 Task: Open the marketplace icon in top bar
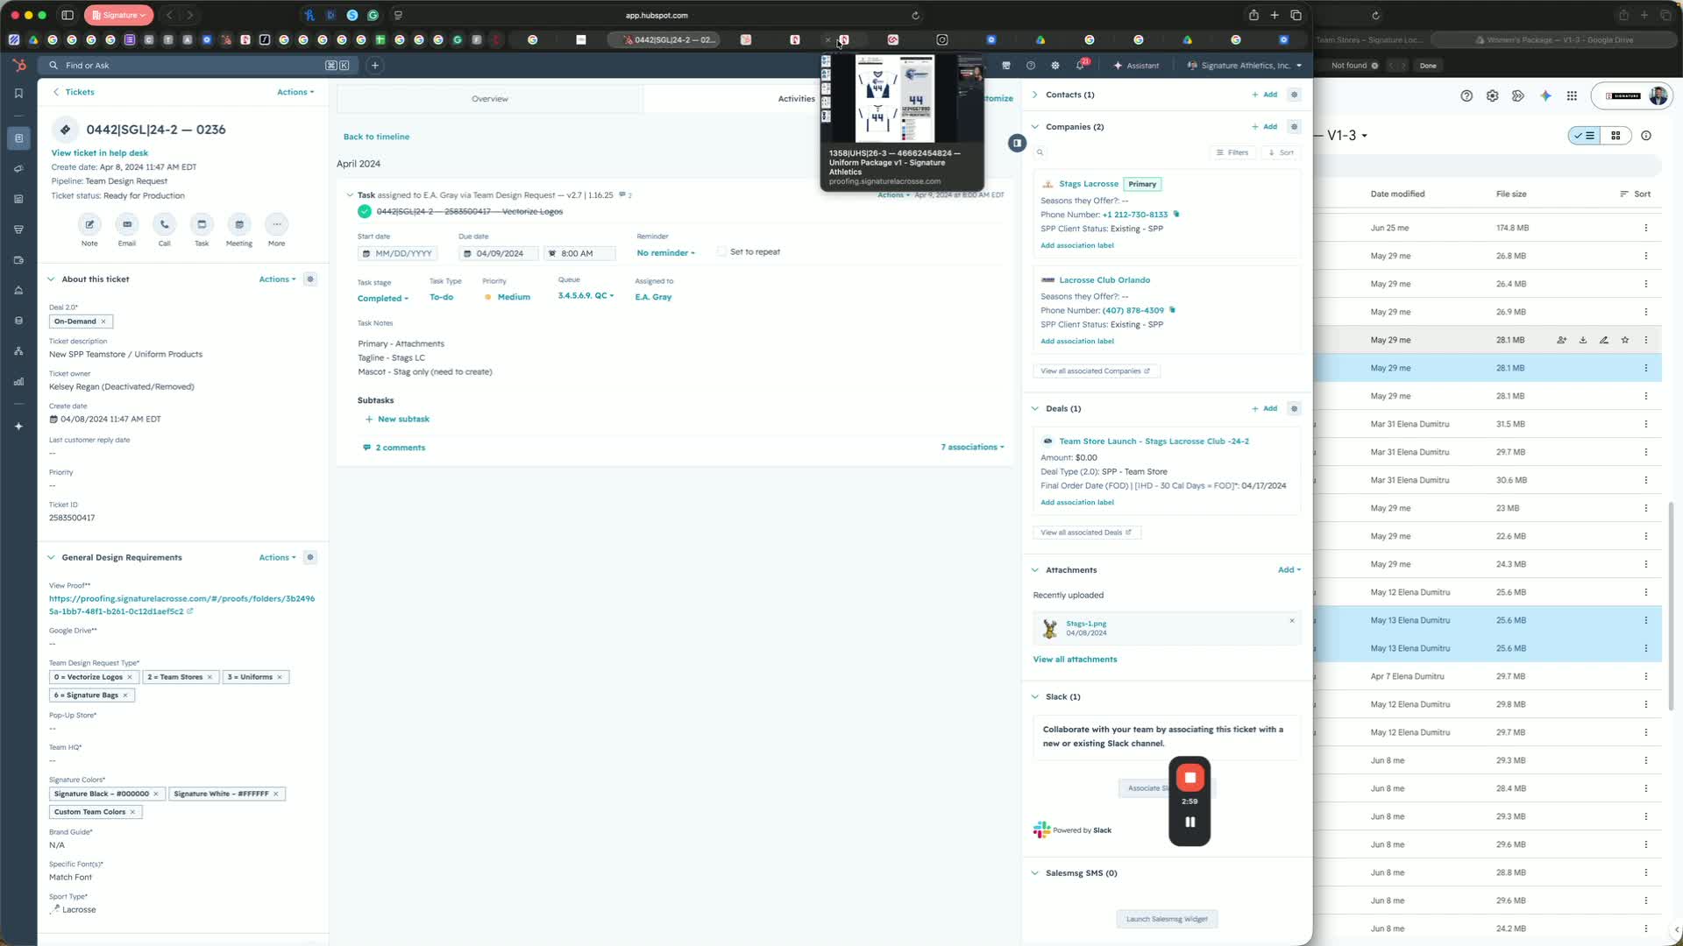pyautogui.click(x=1006, y=66)
